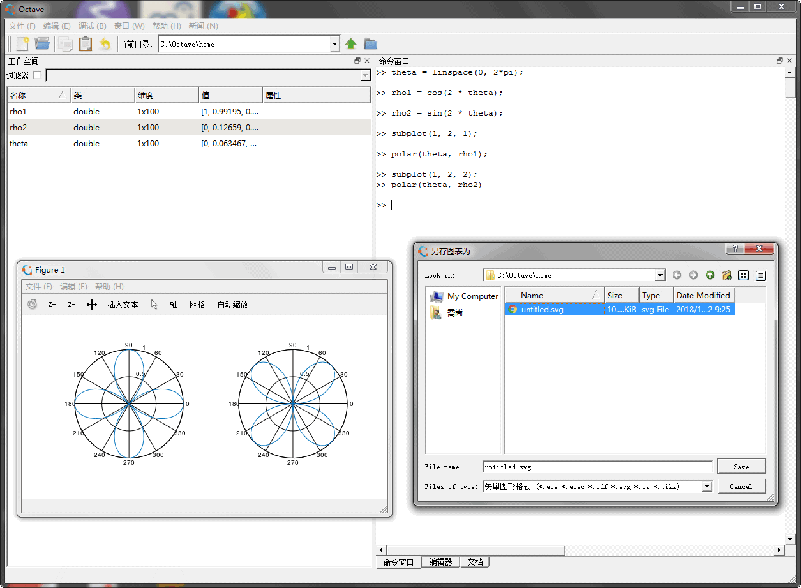Expand the 当前目录 current directory dropdown
The image size is (801, 588).
tap(335, 44)
